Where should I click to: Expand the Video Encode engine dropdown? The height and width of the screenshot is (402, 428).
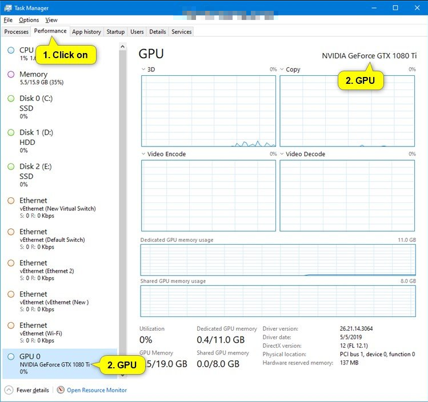pyautogui.click(x=143, y=154)
